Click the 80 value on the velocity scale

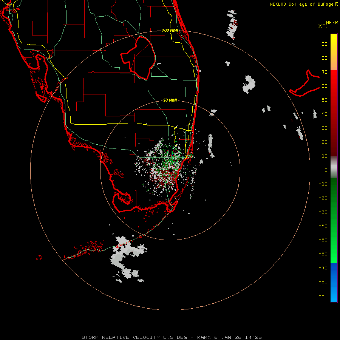point(325,58)
